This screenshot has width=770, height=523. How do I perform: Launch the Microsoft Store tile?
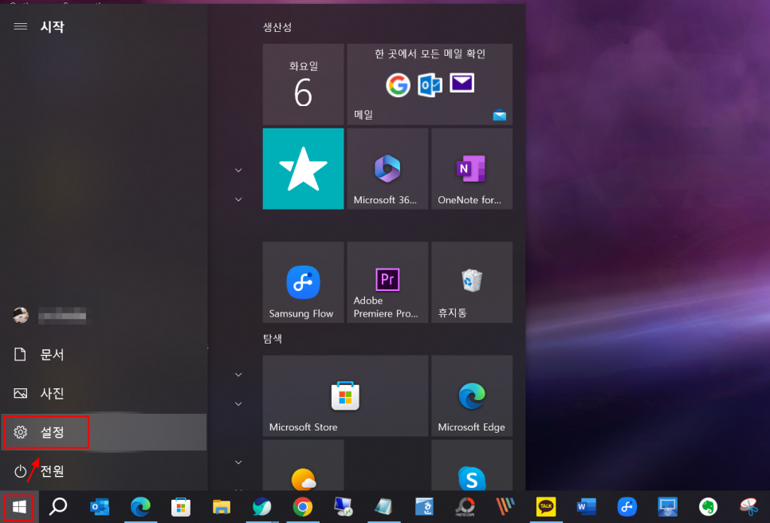click(x=345, y=395)
